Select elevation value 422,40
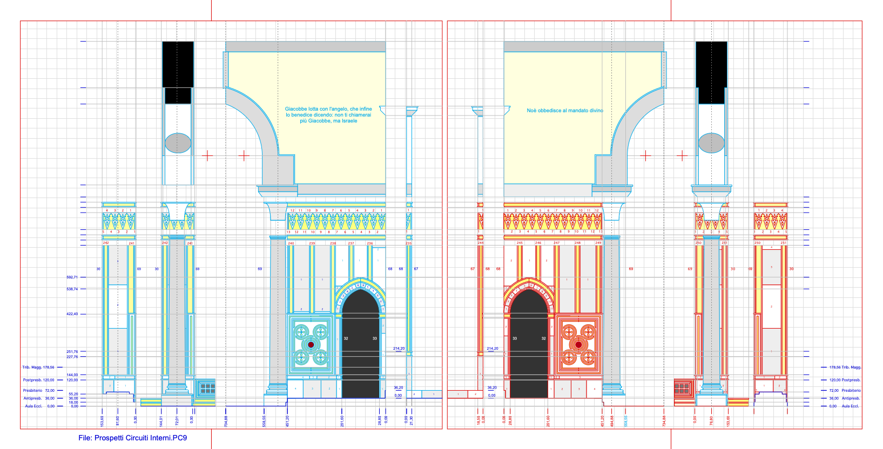Viewport: 883px width, 449px height. click(x=72, y=314)
